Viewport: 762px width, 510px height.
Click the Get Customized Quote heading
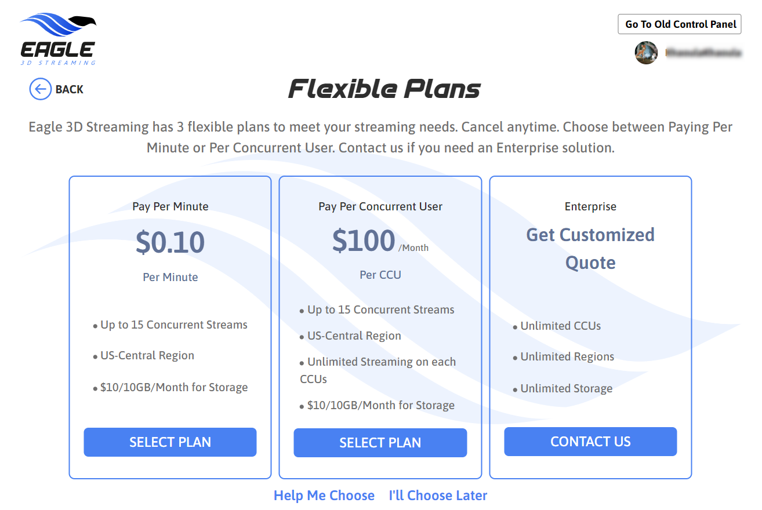(x=590, y=249)
